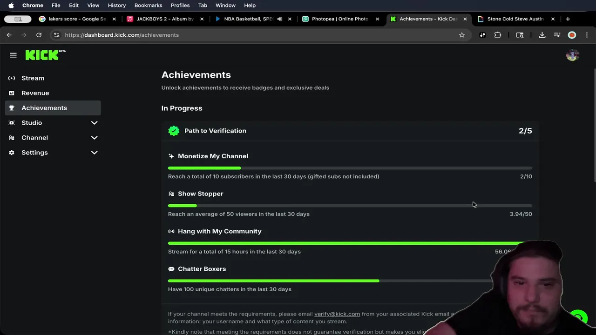
Task: Click the Chatter Boxers chat bubble icon
Action: (171, 269)
